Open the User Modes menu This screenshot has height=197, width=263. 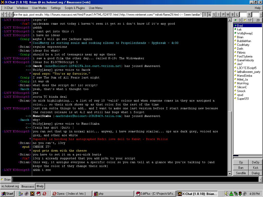point(39,8)
